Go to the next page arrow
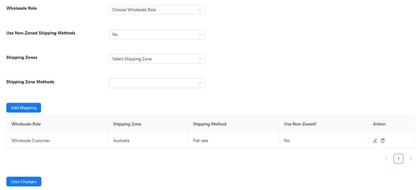The height and width of the screenshot is (190, 419). 410,159
